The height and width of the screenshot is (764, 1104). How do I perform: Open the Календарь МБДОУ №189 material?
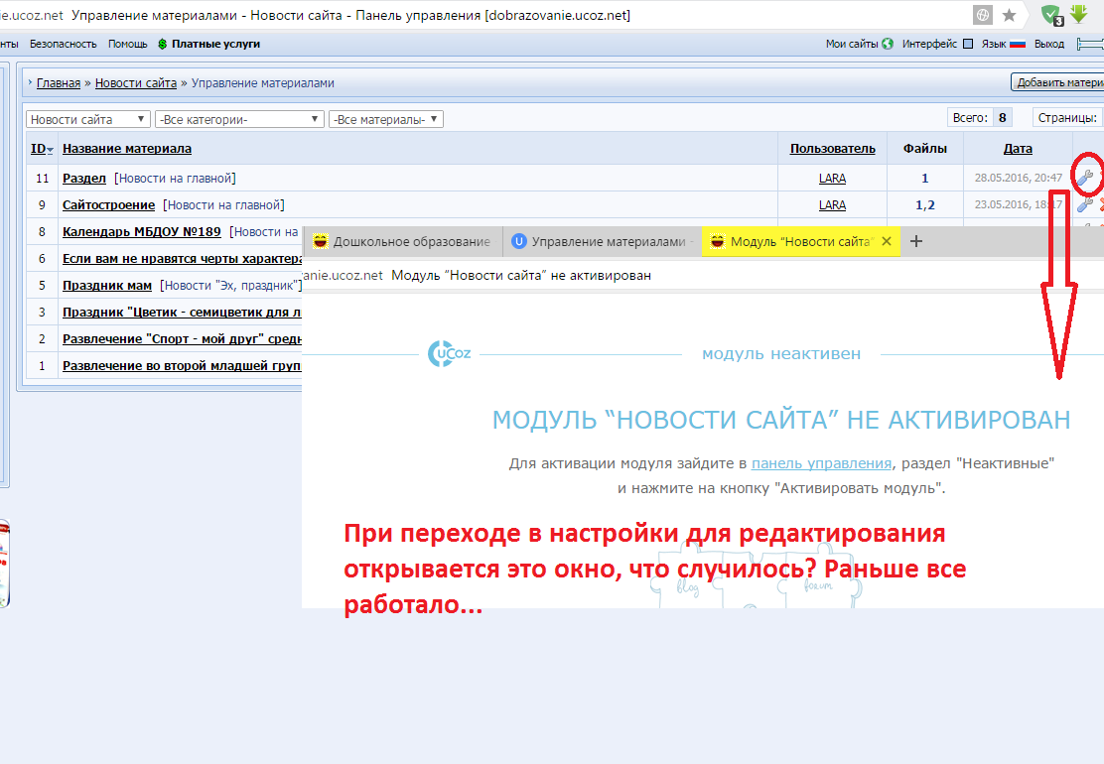(142, 231)
